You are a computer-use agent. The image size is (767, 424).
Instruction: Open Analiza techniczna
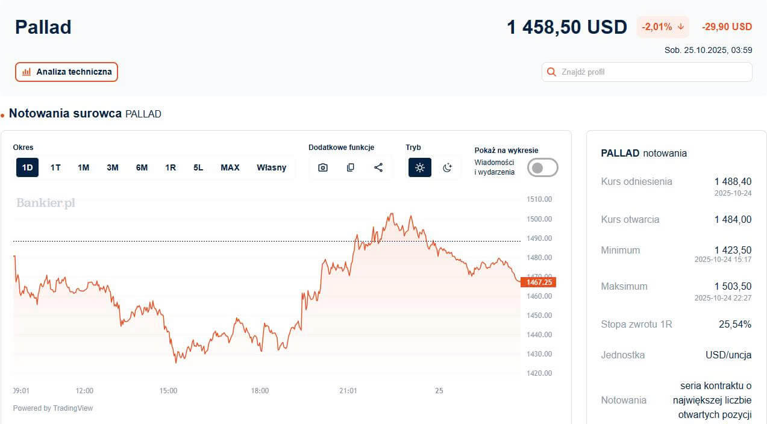tap(67, 72)
